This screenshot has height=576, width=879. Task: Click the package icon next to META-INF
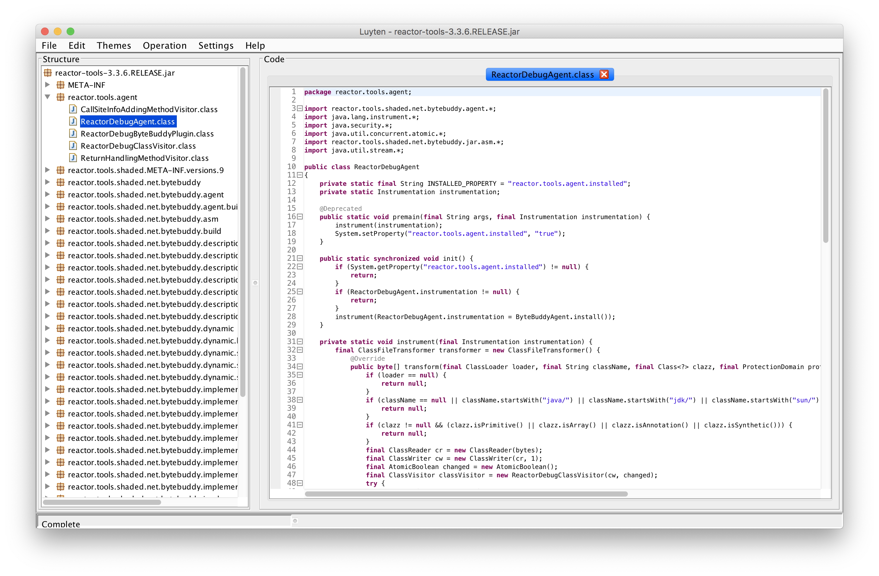pyautogui.click(x=60, y=85)
